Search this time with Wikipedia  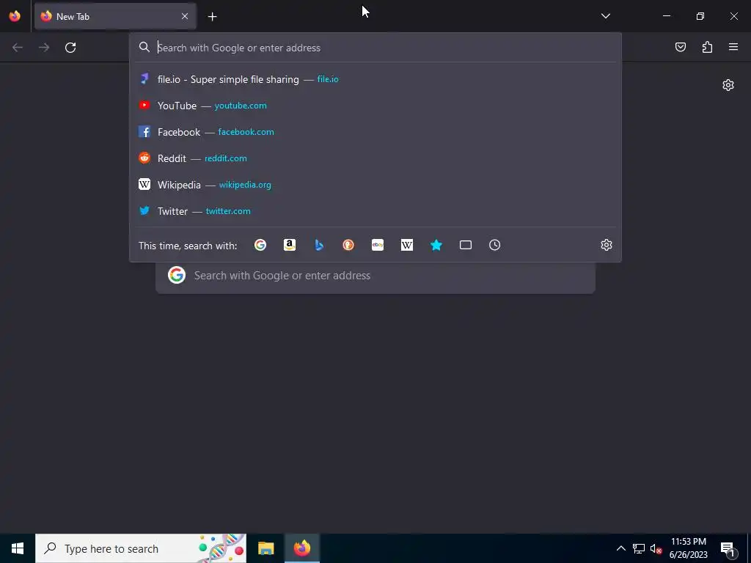coord(406,245)
